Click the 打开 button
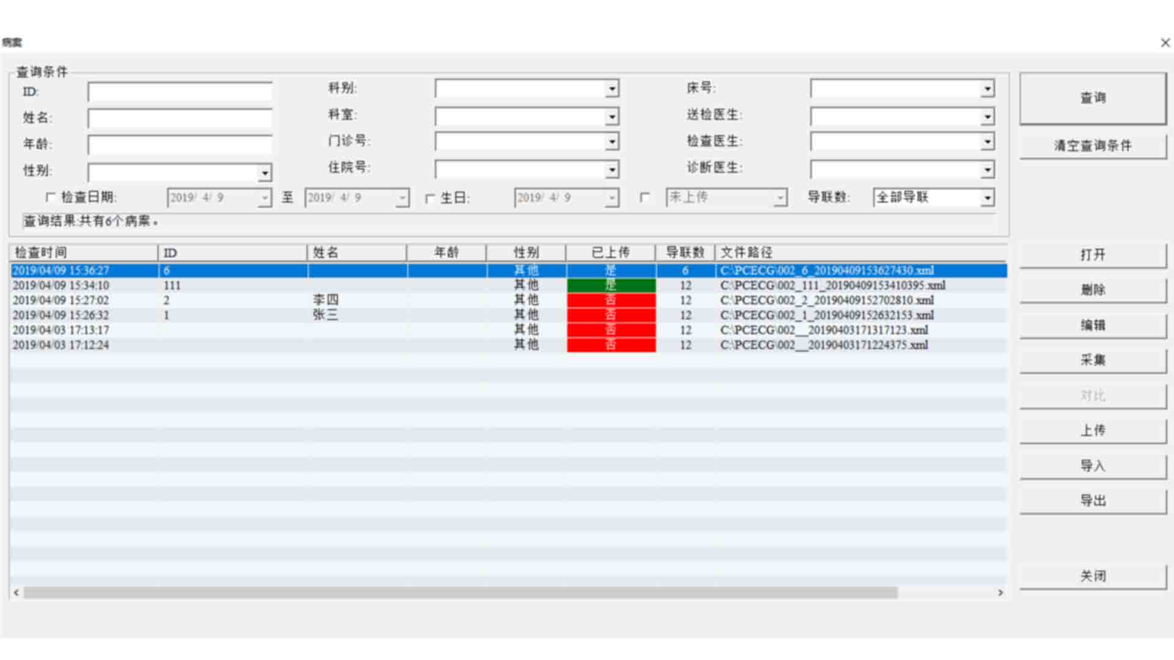 (1093, 255)
